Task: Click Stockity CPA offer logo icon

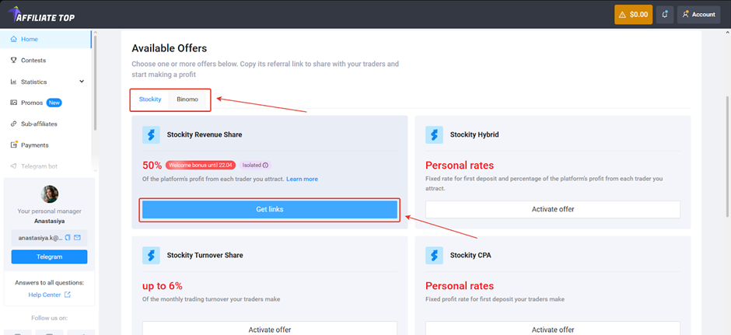Action: pyautogui.click(x=434, y=255)
